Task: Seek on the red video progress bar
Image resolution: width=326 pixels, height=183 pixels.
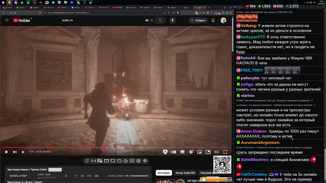Action: 116,147
